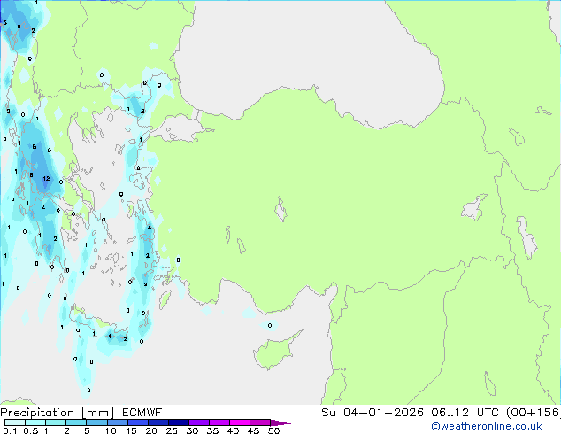The height and width of the screenshot is (434, 561).
Task: Select the 'Precipitation [mm]' title text
Action: [x=58, y=413]
